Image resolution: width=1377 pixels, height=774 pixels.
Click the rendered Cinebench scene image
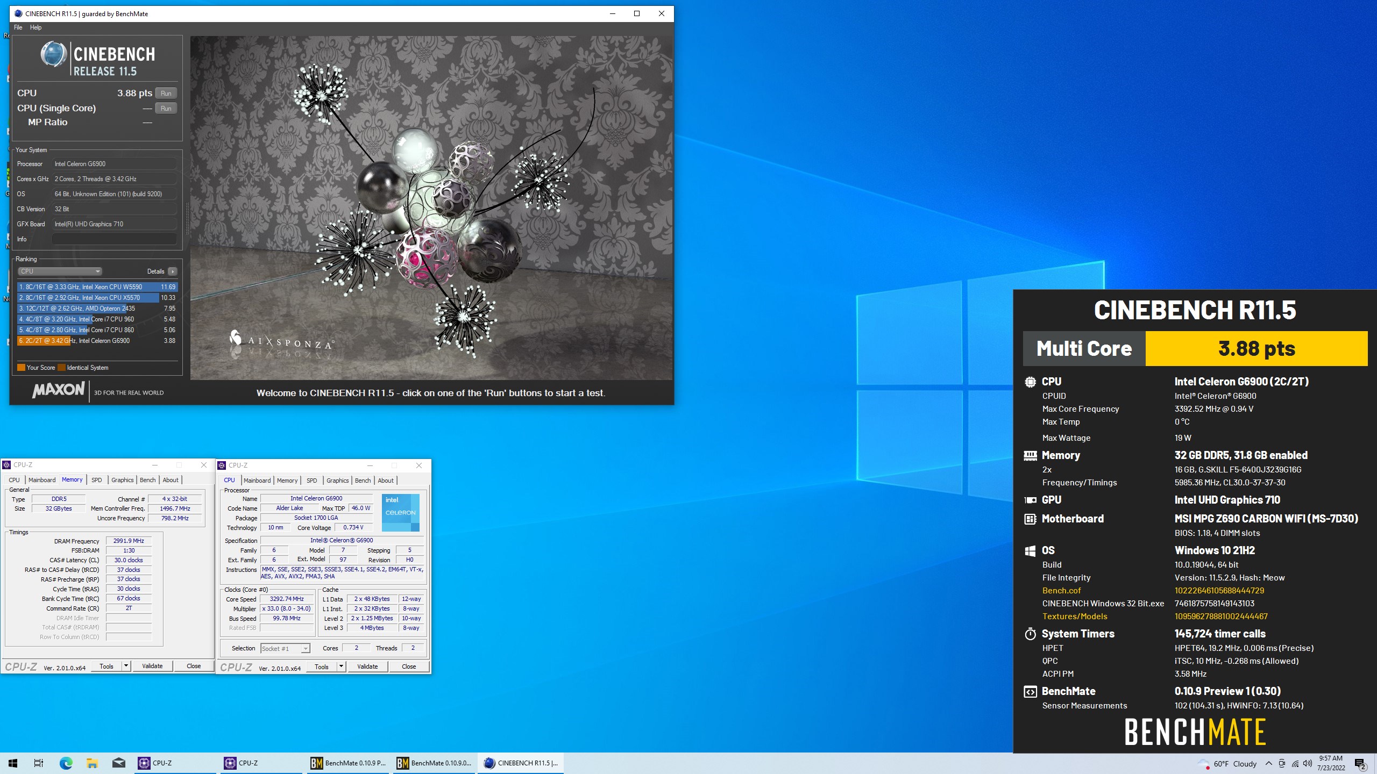431,208
